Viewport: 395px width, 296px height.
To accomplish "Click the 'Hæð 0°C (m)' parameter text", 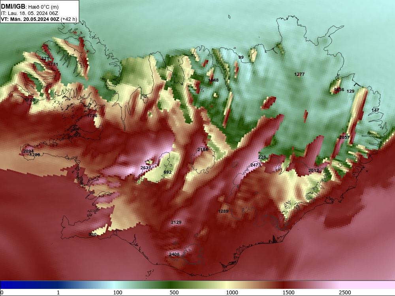I will [x=43, y=7].
